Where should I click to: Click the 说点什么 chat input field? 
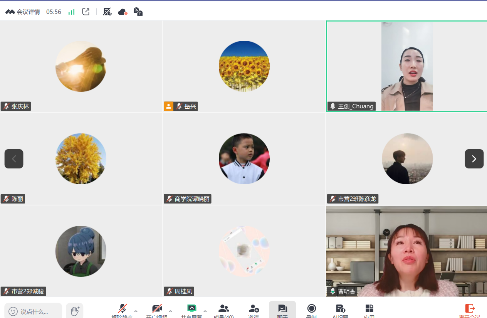[x=34, y=311]
